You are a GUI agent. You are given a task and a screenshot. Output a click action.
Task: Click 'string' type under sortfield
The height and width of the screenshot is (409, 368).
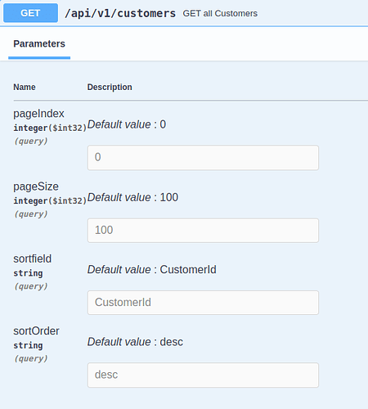point(28,273)
